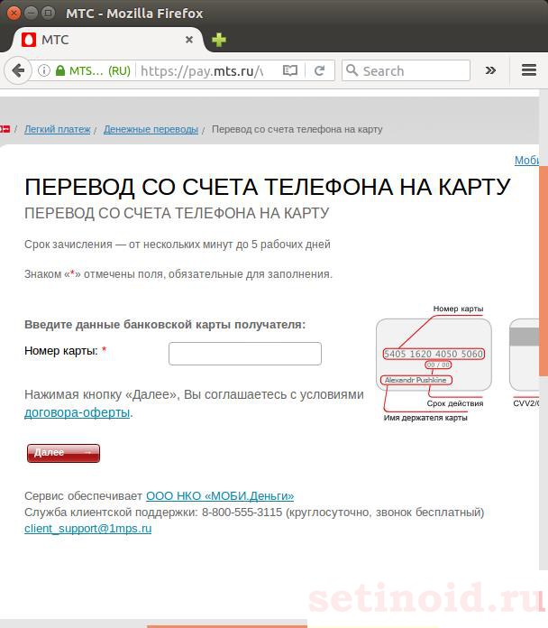Click the 'Alexandr Pushkine' cardholder name sample
Image resolution: width=548 pixels, height=628 pixels.
pyautogui.click(x=416, y=380)
